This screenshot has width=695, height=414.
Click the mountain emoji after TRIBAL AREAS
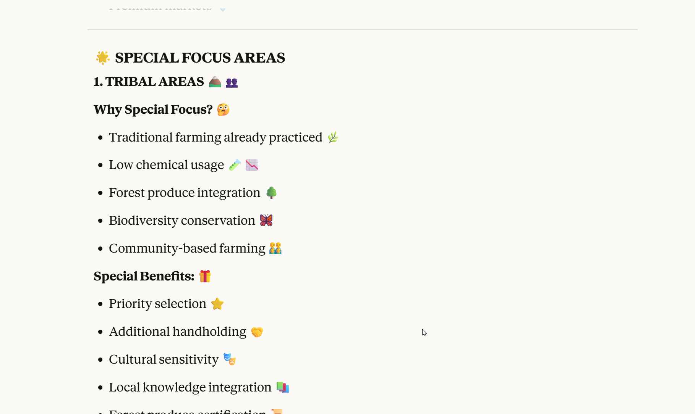click(215, 82)
